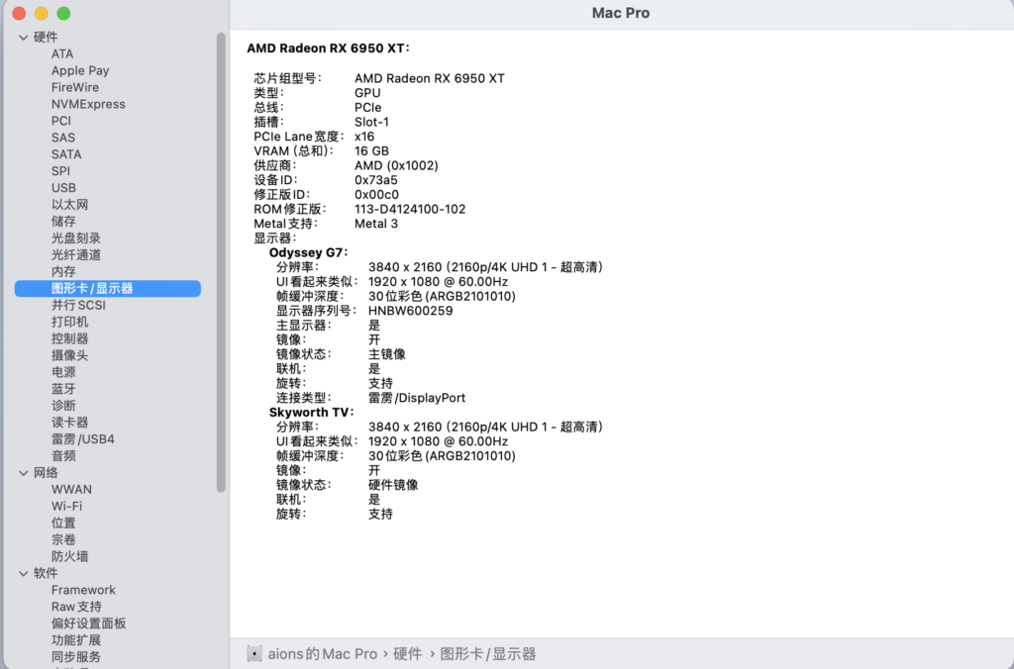
Task: Click the sidebar vertical scrollbar
Action: click(x=221, y=262)
